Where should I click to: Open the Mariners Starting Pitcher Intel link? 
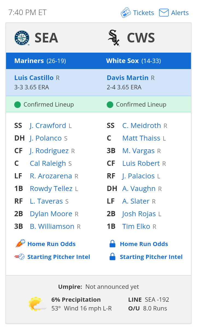click(59, 257)
